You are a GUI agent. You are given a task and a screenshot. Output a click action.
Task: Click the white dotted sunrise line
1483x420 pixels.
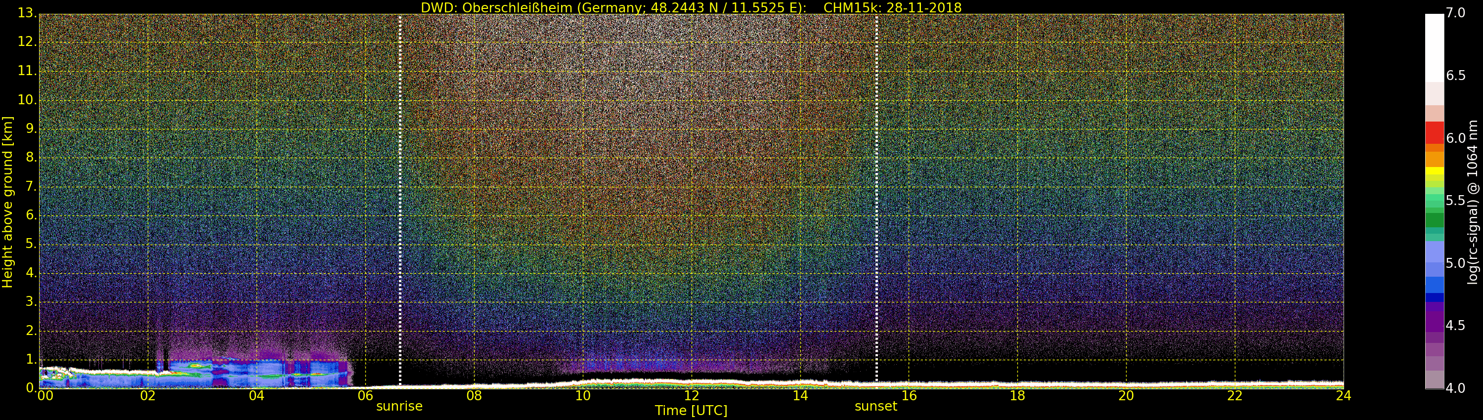pyautogui.click(x=400, y=196)
